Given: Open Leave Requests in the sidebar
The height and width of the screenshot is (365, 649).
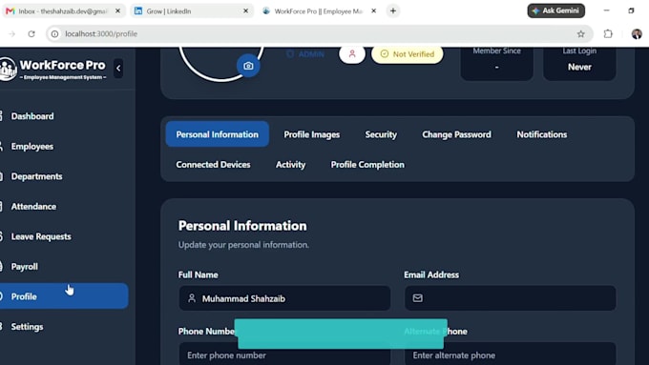Looking at the screenshot, I should point(41,236).
